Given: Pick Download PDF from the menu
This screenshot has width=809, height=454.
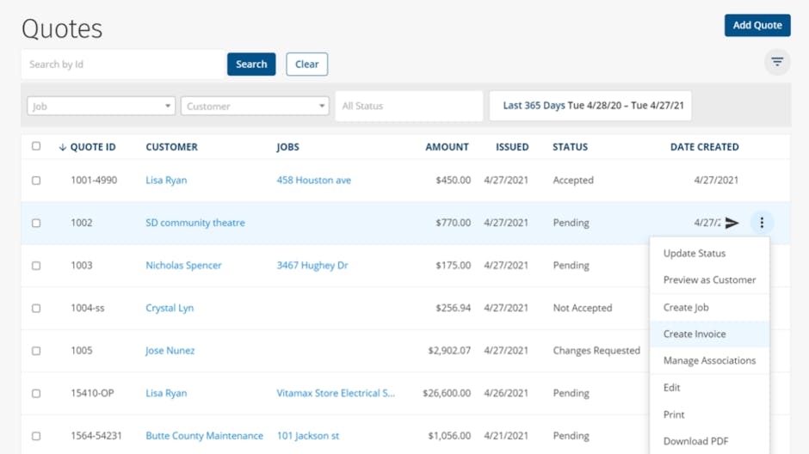Looking at the screenshot, I should tap(695, 441).
